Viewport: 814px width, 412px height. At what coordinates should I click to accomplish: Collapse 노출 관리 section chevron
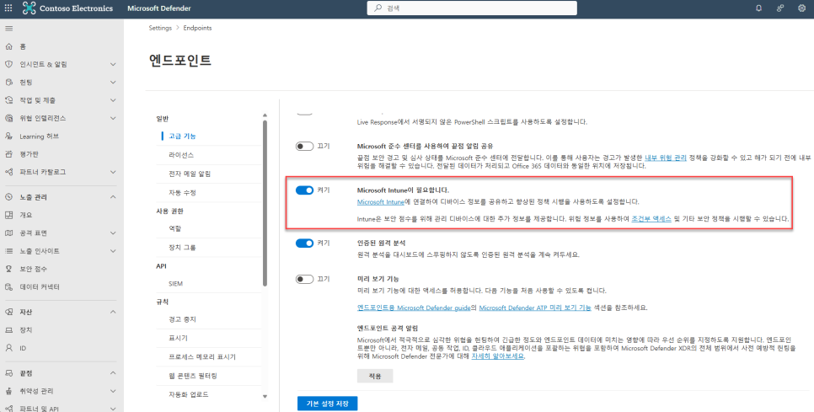coord(113,197)
